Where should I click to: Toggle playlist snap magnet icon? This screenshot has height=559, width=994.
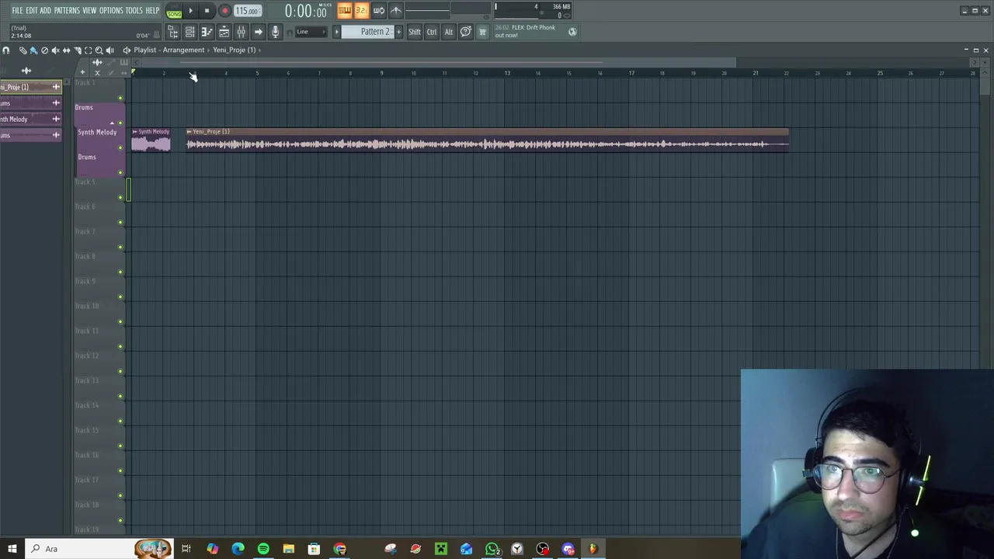tap(5, 50)
